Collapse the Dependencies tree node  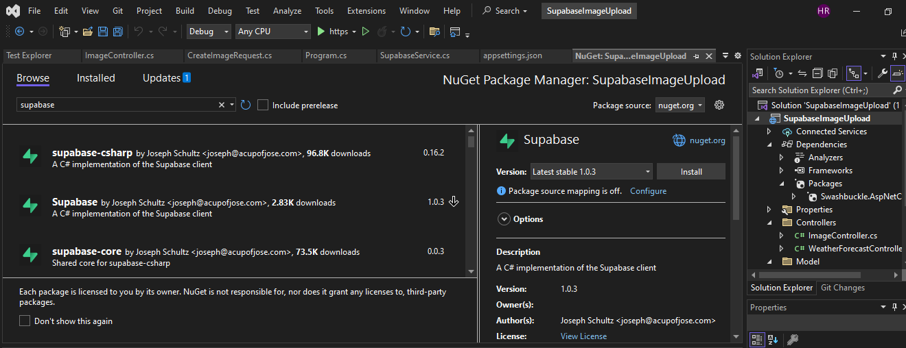pos(769,145)
